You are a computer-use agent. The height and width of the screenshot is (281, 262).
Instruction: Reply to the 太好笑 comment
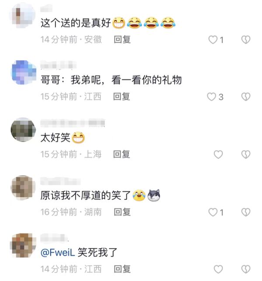point(121,154)
